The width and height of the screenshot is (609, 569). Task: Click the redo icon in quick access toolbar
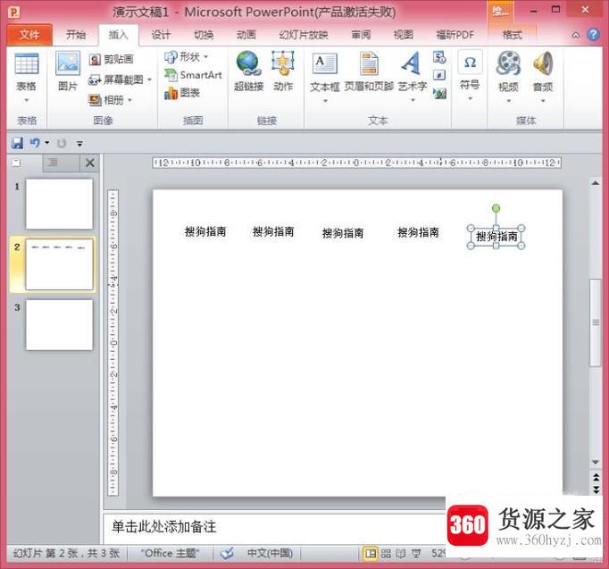pyautogui.click(x=62, y=143)
